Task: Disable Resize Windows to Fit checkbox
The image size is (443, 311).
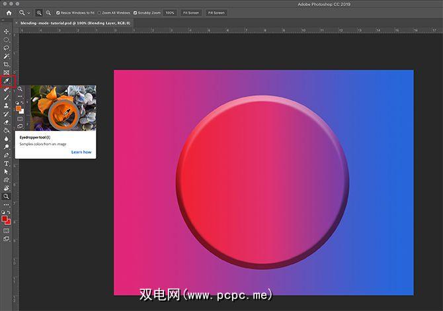Action: 58,13
